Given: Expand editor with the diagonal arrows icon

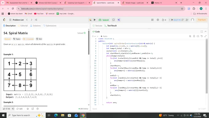Looking at the screenshot, I should [x=206, y=36].
